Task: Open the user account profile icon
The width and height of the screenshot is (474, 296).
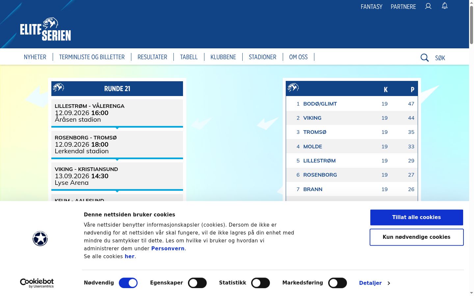Action: [x=428, y=6]
